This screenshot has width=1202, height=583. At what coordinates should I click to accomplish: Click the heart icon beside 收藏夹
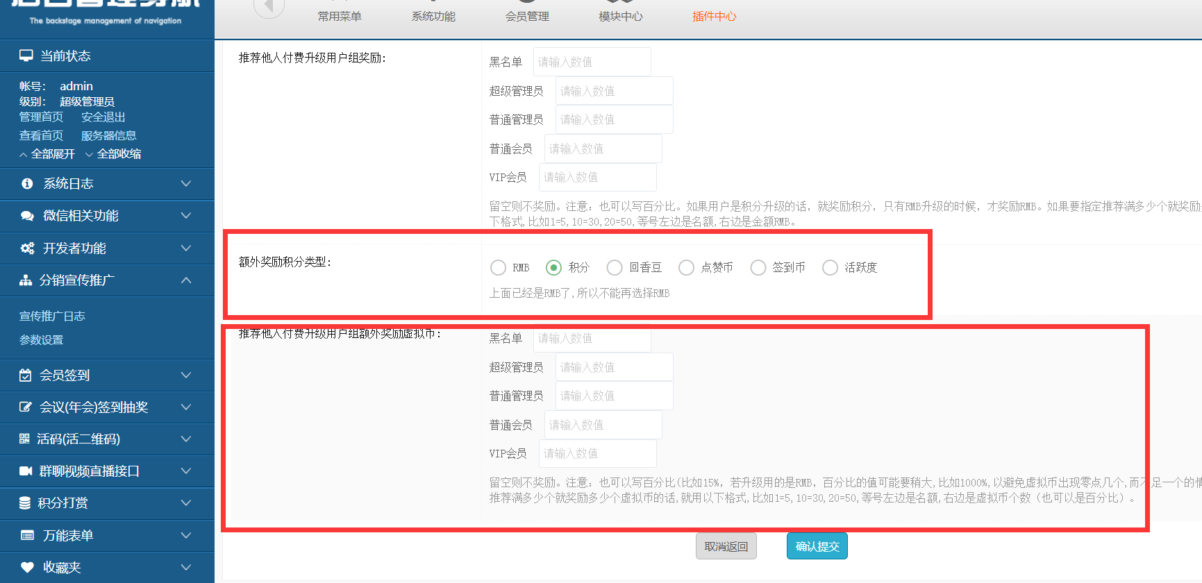coord(27,568)
